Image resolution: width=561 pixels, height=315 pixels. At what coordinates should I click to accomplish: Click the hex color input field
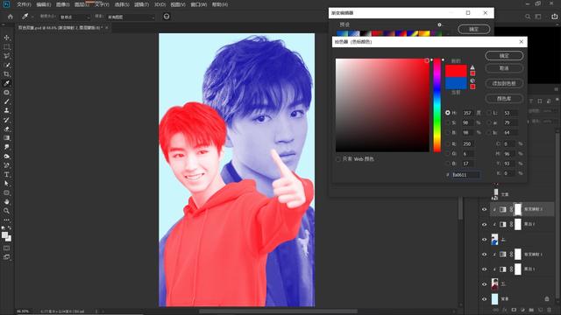(x=465, y=175)
